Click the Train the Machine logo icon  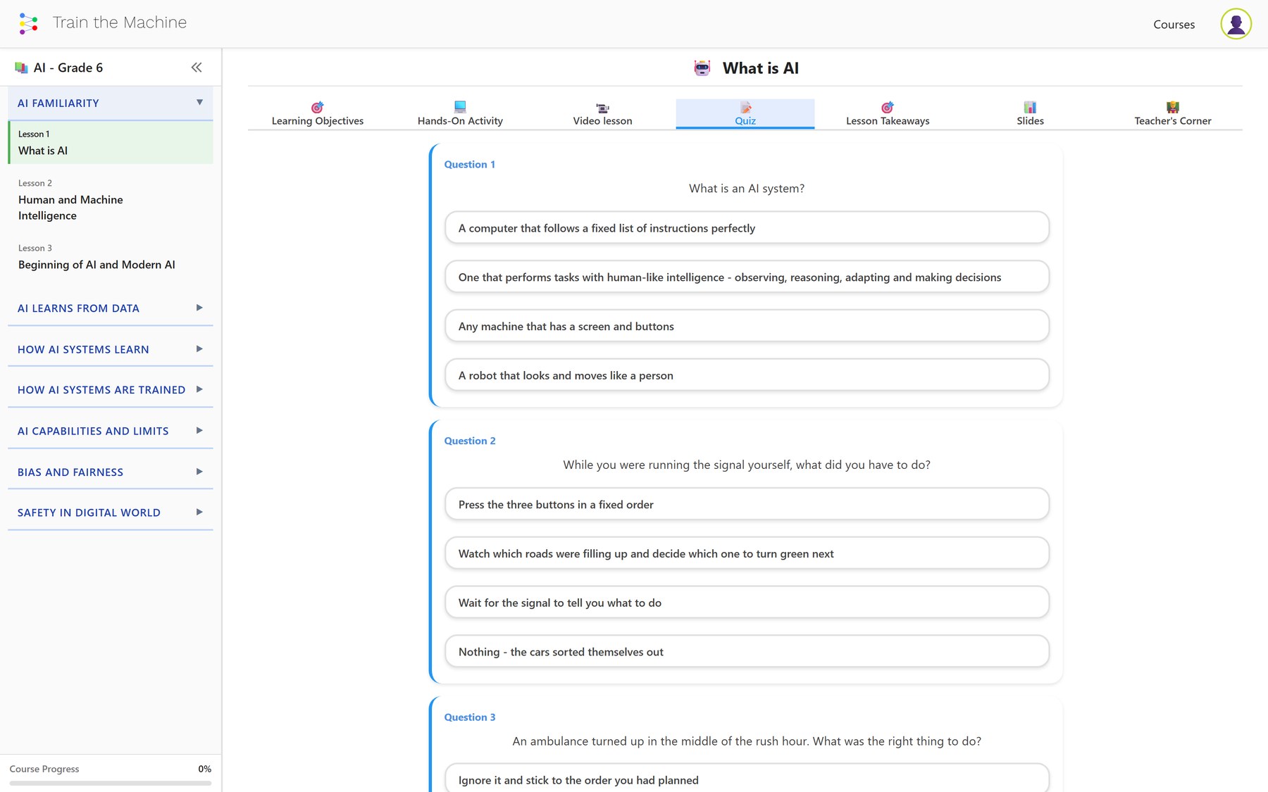tap(28, 23)
